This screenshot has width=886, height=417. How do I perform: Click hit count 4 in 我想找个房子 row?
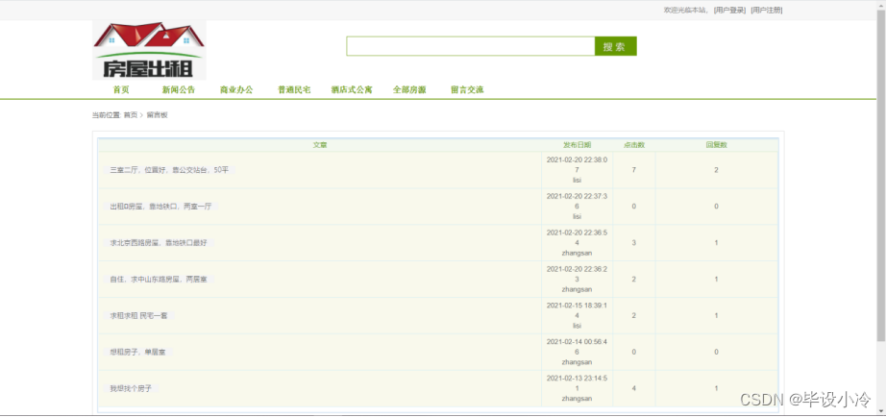coord(634,389)
